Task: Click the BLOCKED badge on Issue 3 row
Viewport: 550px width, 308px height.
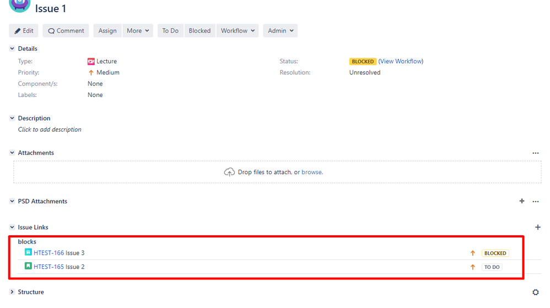Action: coord(495,253)
